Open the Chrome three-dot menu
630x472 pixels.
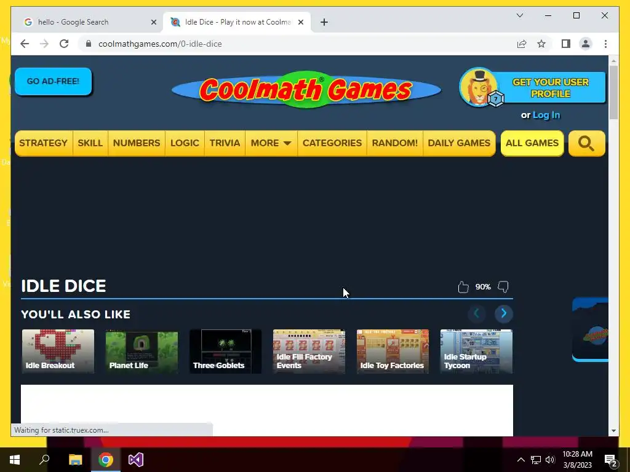tap(605, 44)
